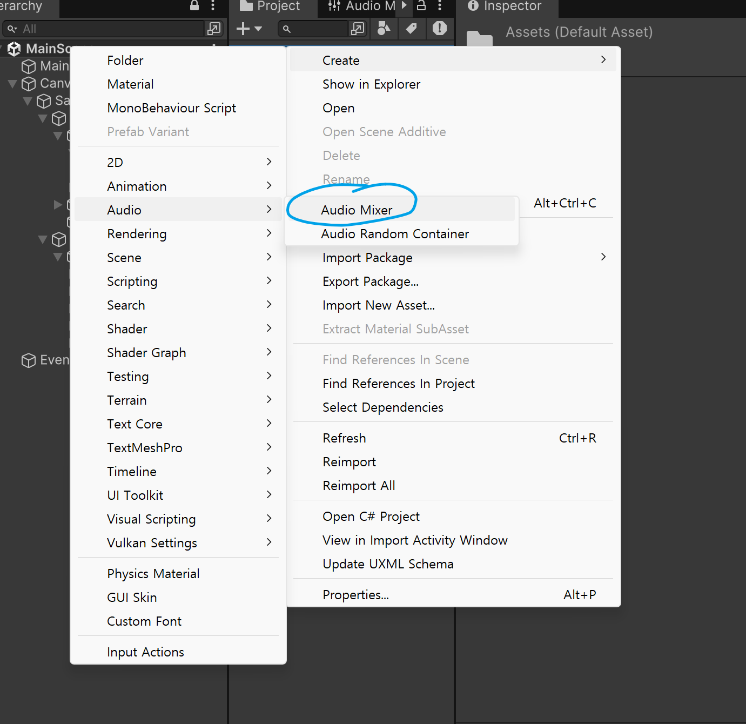Toggle the Project panel lock icon
Viewport: 746px width, 724px height.
tap(421, 5)
